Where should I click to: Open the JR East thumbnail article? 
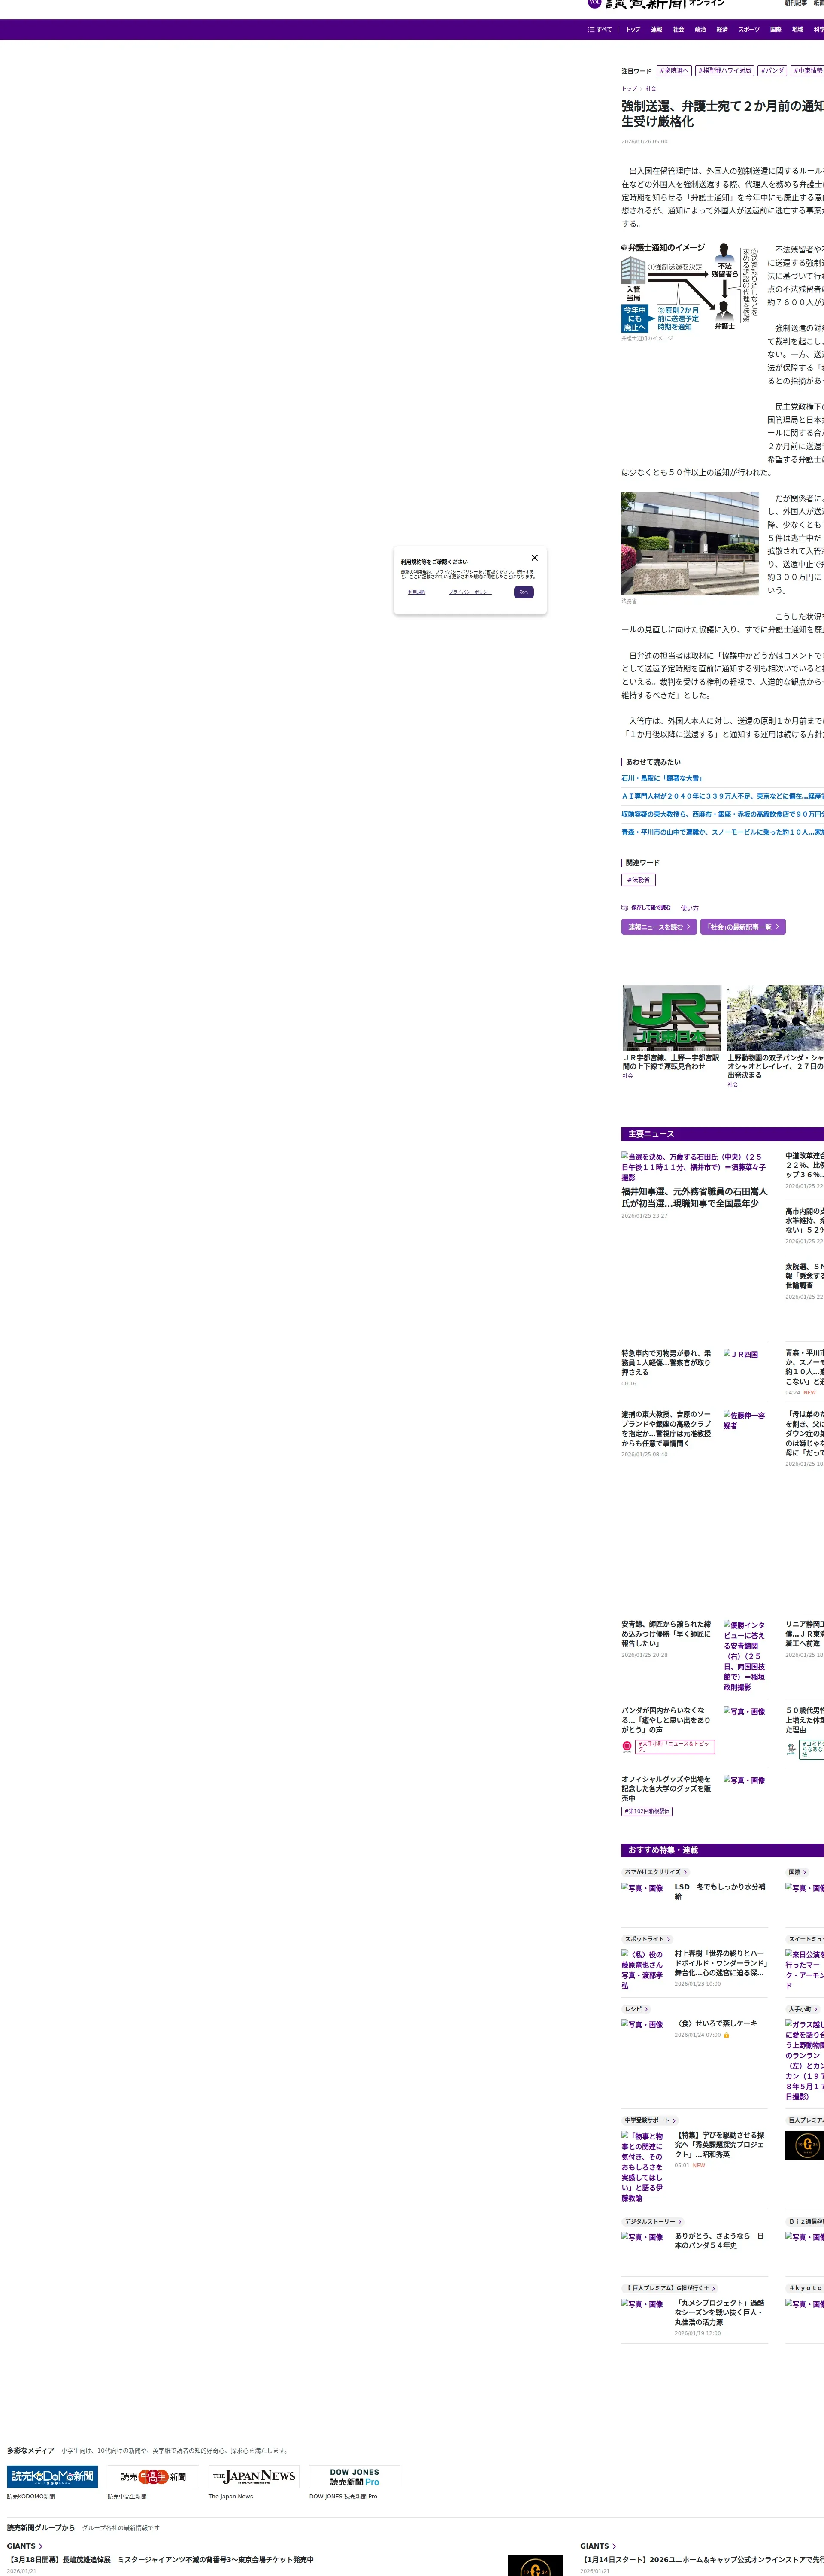click(x=671, y=1018)
